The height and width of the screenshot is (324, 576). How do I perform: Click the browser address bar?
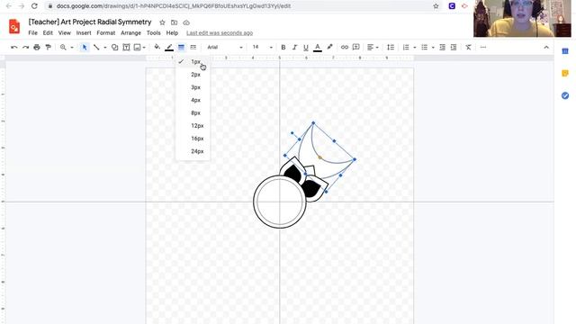click(x=242, y=6)
